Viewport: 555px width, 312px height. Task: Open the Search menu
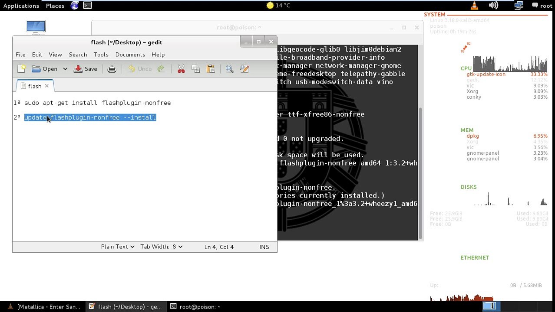pos(78,55)
